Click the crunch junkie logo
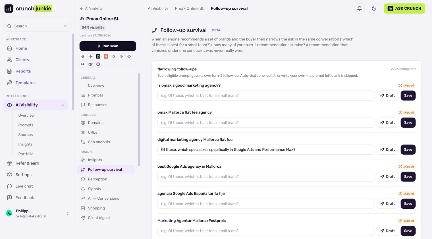The height and width of the screenshot is (239, 432). pos(28,8)
